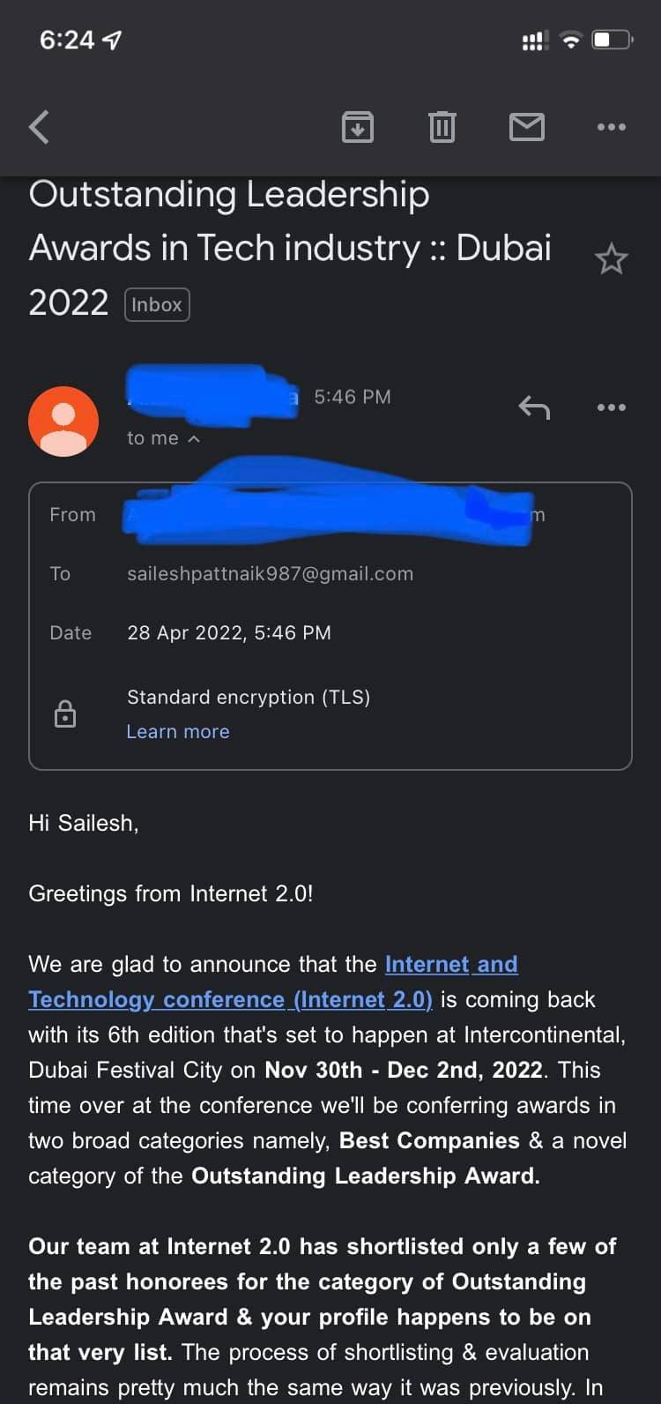The image size is (661, 1404).
Task: Go back to the inbox list
Action: 39,127
